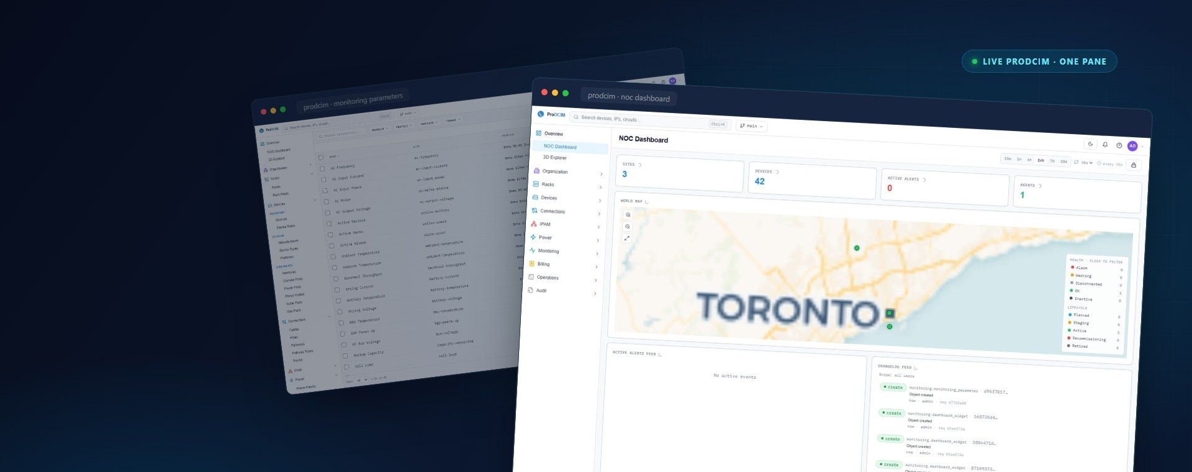Expand Connections chevron in NOC dashboard sidebar
Viewport: 1192px width, 472px height.
599,214
